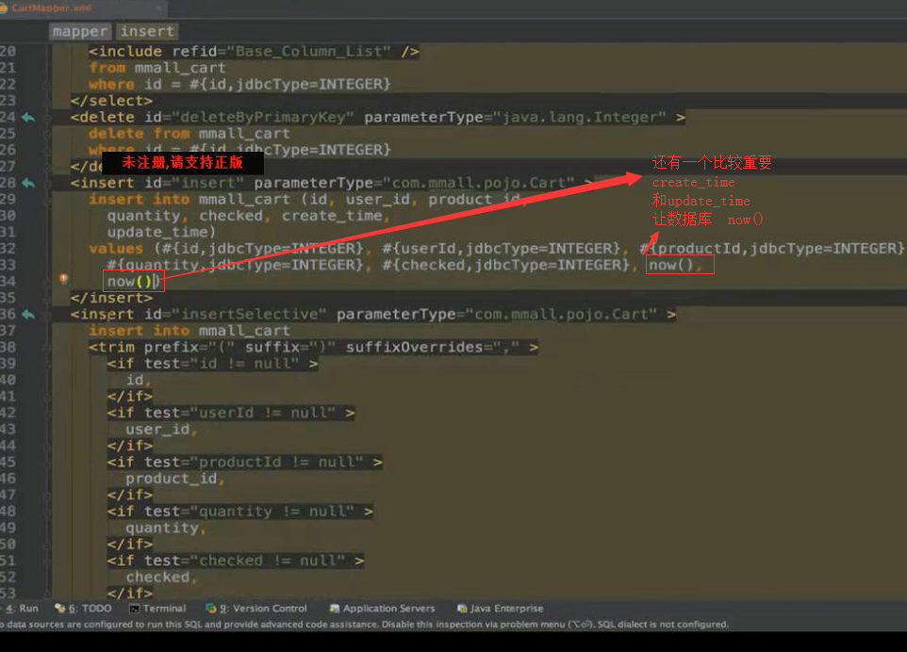Click the navigate arrow icon on line 24

click(x=27, y=118)
